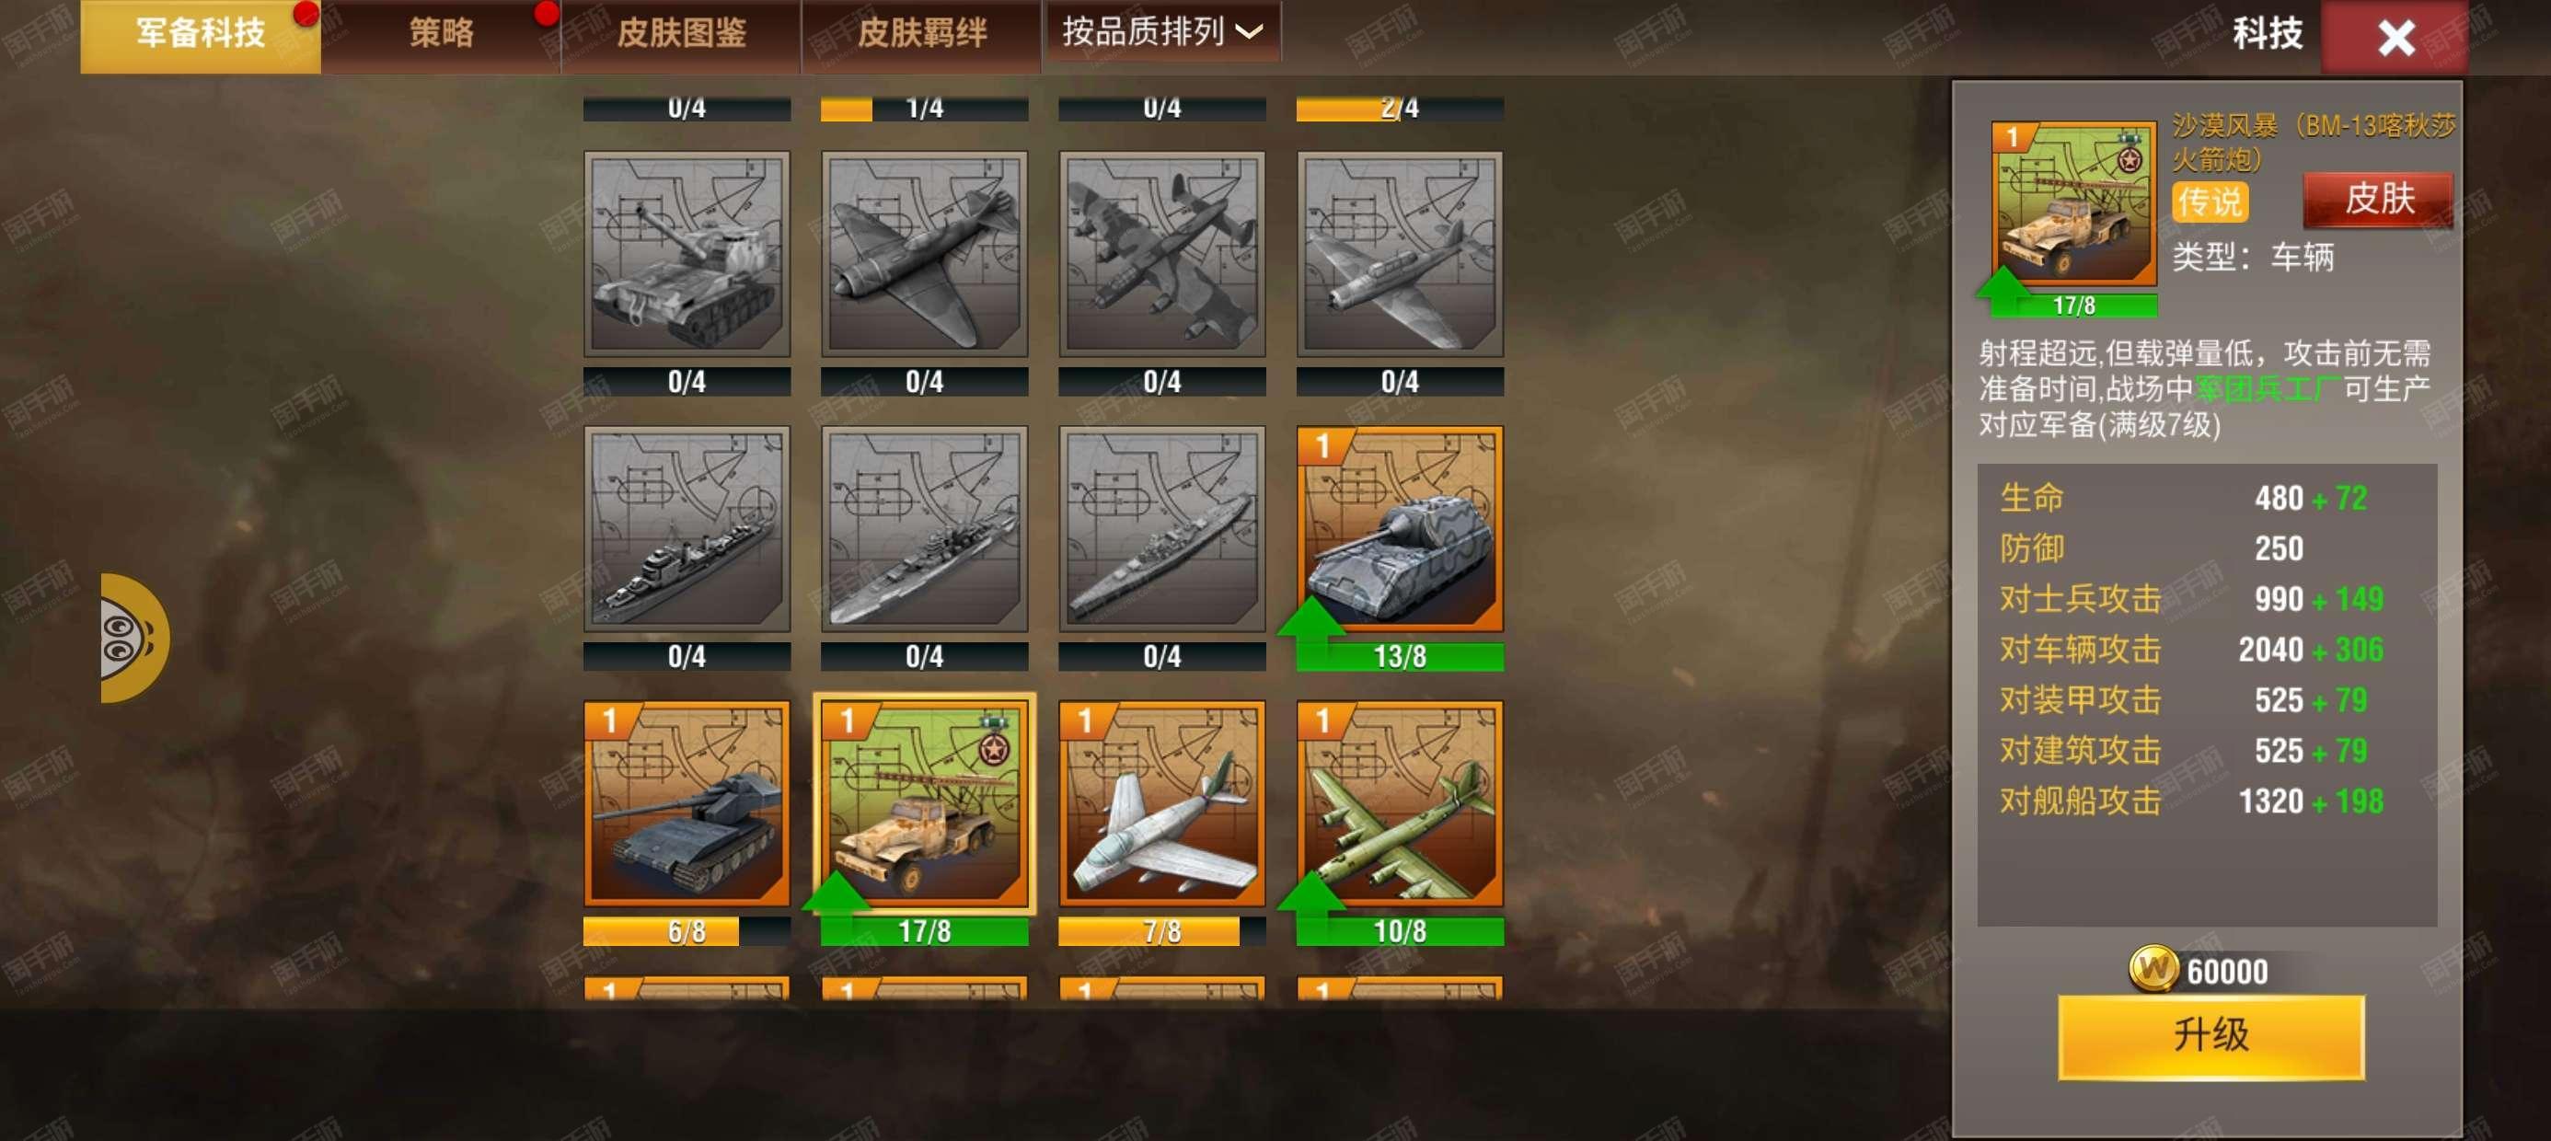
Task: Select the orange heavy tank card 13/8
Action: tap(1400, 529)
